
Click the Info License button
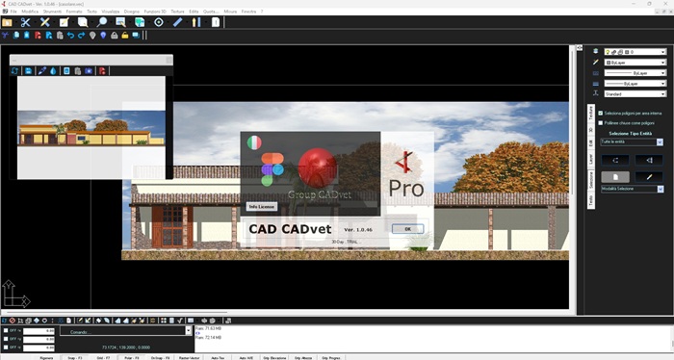262,207
